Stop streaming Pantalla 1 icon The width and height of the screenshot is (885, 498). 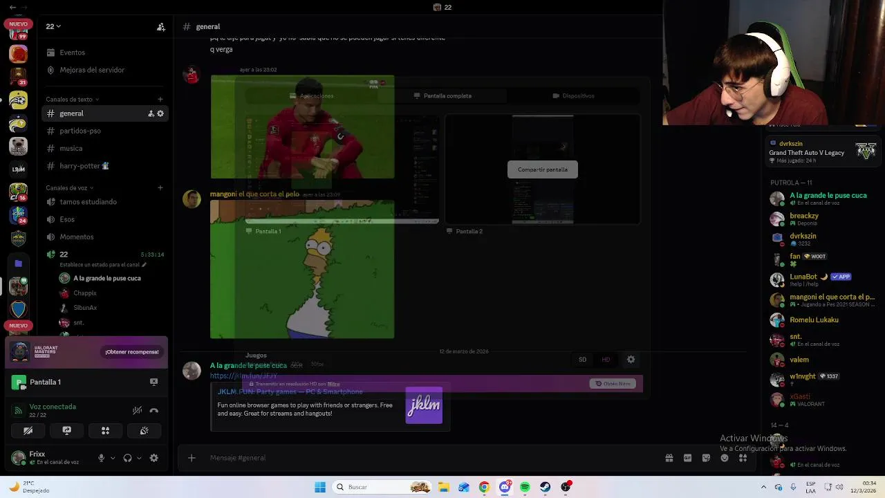153,382
